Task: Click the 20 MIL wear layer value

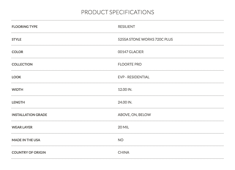Action: pos(123,127)
